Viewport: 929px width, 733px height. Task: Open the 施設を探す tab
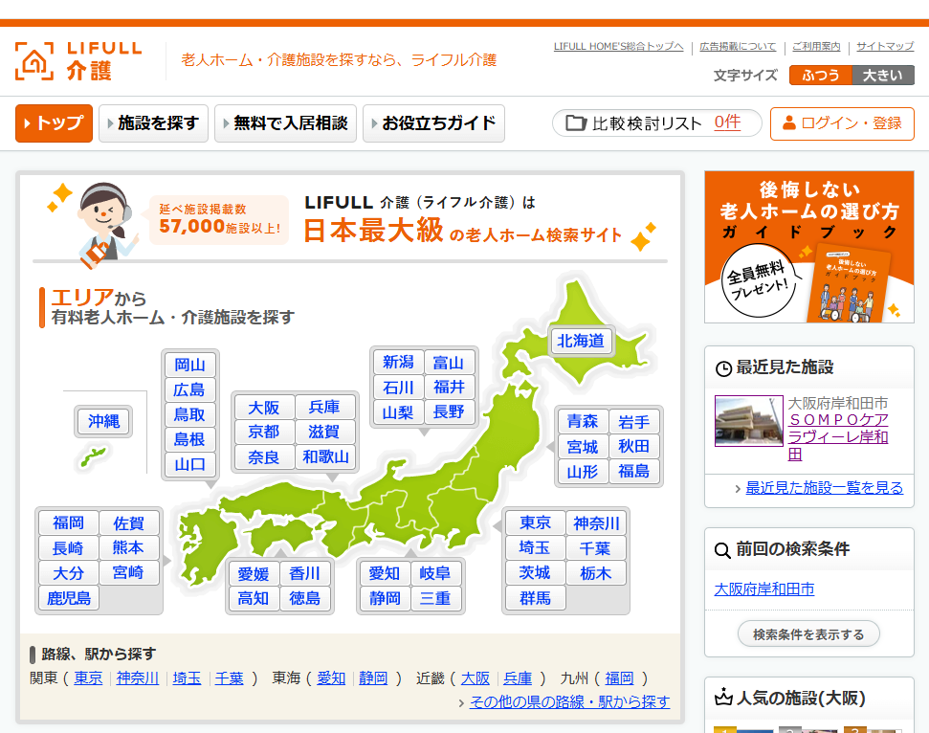153,123
